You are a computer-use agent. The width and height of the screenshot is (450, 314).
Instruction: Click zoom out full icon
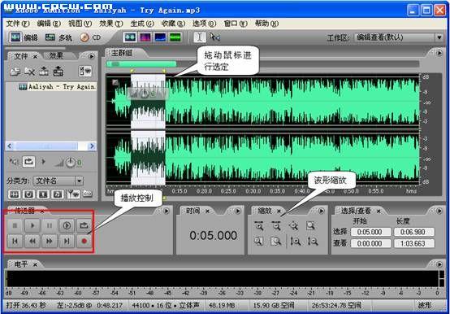tap(293, 226)
